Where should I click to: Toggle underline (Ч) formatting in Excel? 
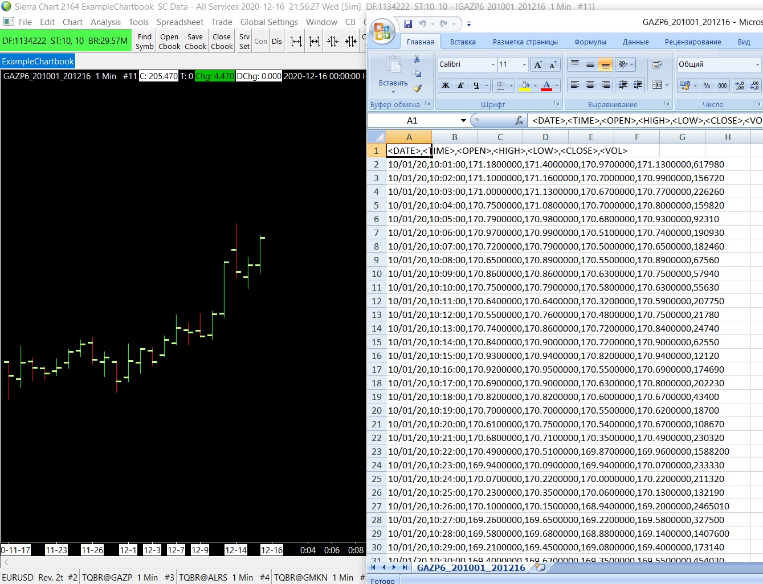coord(476,85)
